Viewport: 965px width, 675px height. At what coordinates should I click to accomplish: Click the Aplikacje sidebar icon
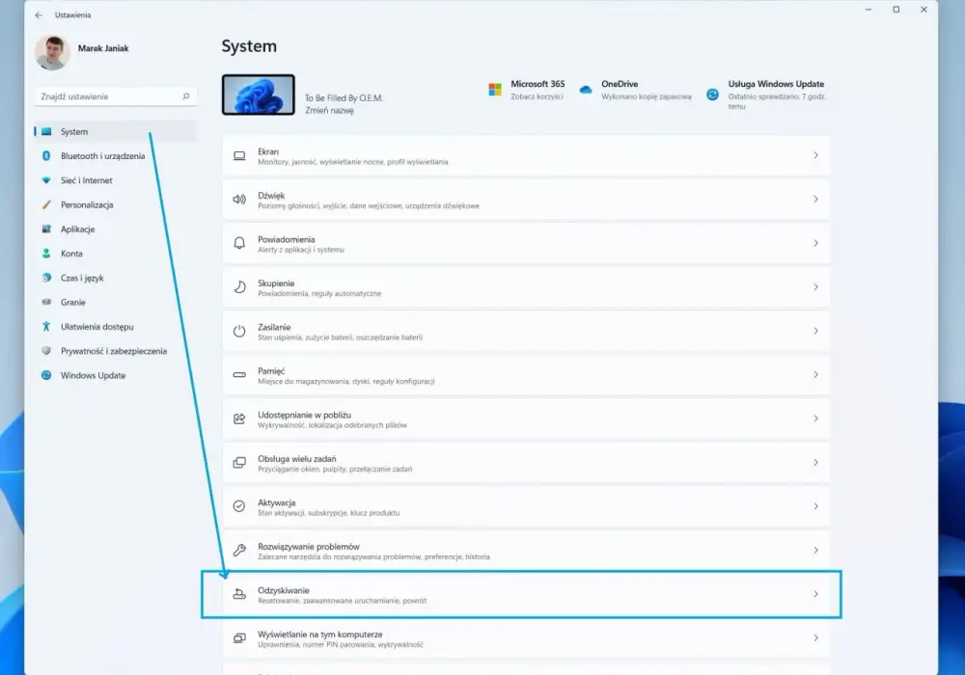click(46, 229)
